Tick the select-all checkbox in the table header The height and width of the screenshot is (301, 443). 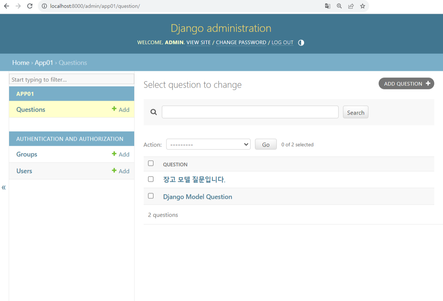tap(151, 164)
